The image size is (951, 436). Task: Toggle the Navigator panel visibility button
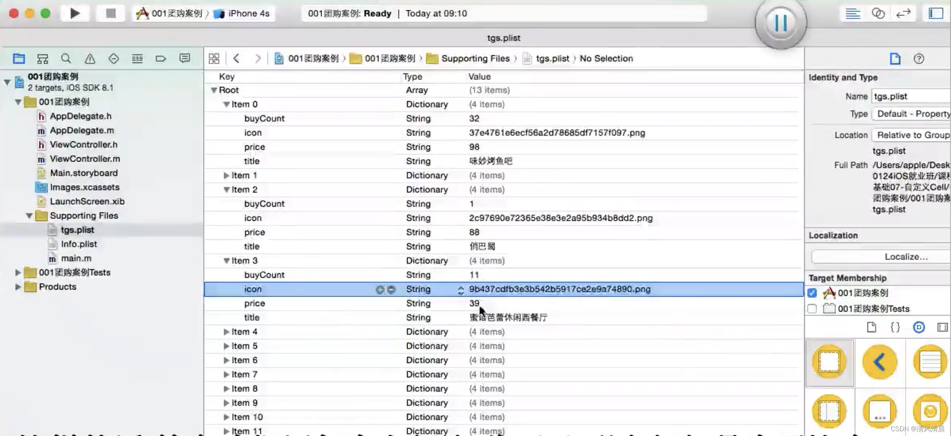click(x=936, y=14)
